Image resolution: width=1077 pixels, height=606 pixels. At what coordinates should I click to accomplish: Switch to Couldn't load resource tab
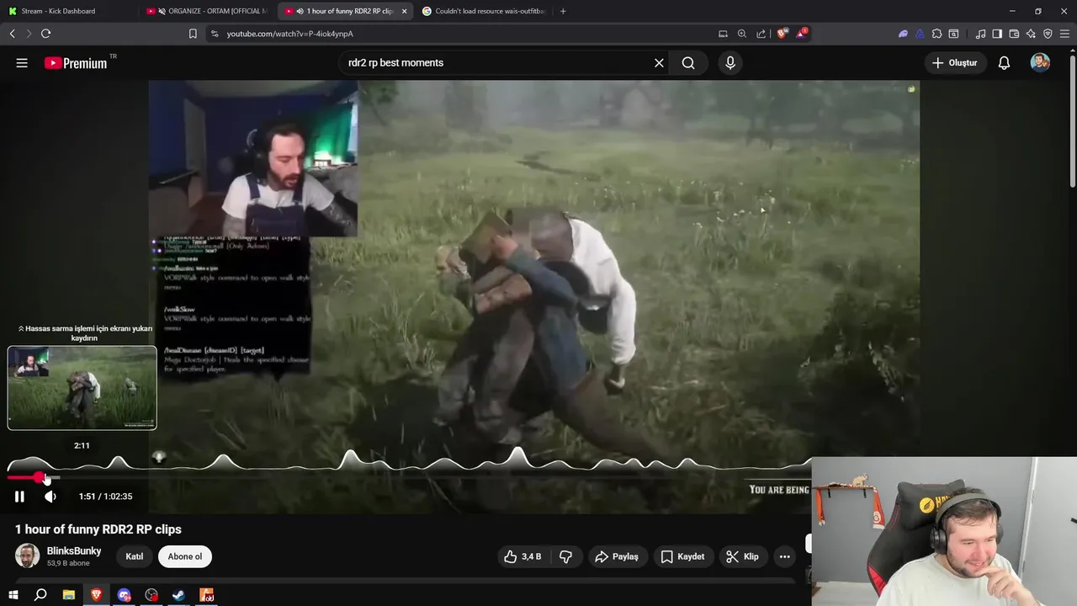[x=483, y=11]
